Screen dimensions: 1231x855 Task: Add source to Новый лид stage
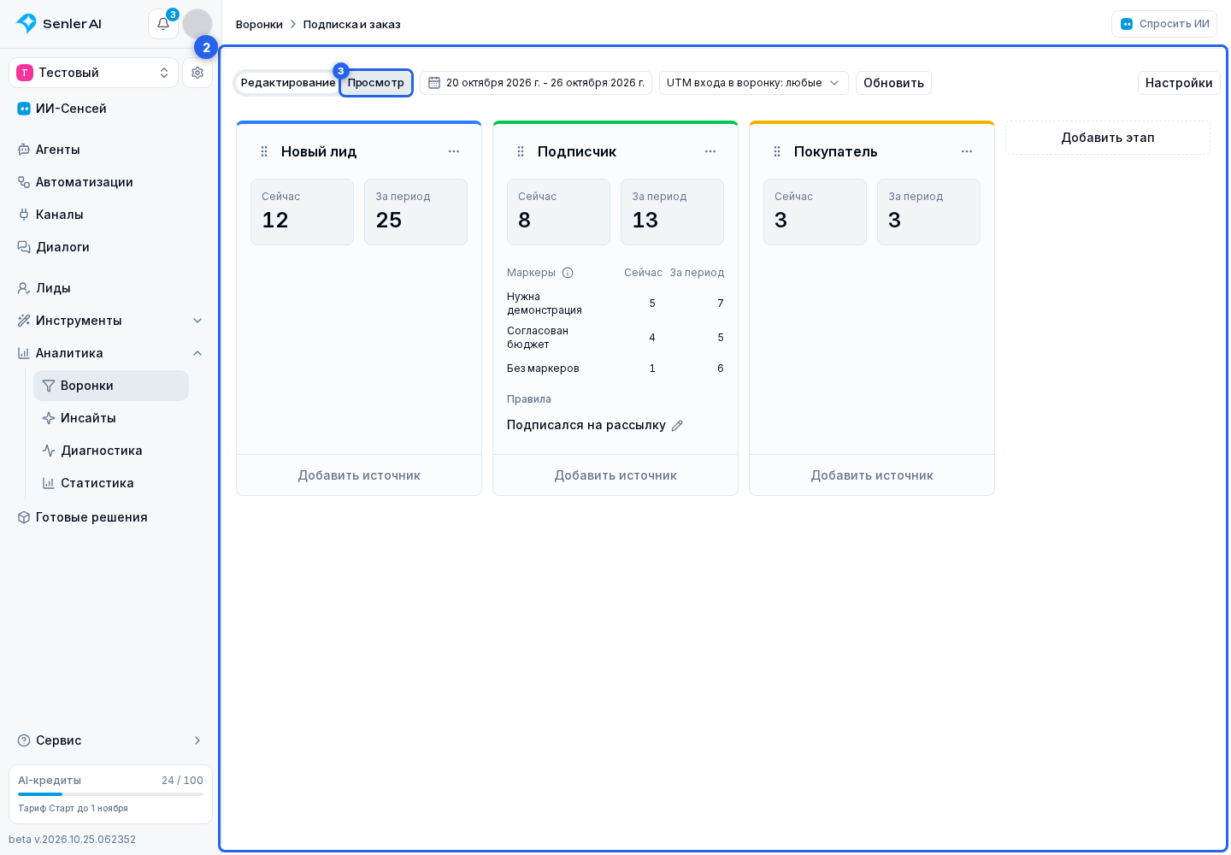pyautogui.click(x=359, y=475)
